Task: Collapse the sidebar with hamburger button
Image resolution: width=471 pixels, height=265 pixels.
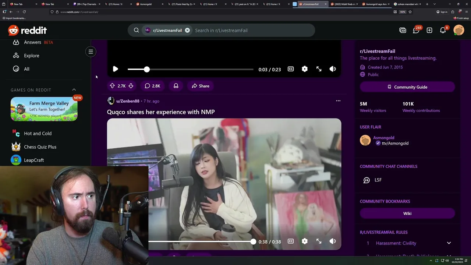Action: (x=91, y=52)
